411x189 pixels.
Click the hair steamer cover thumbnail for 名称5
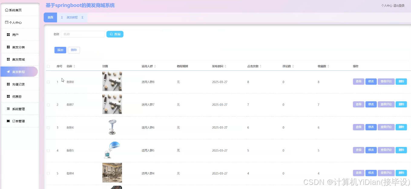(x=112, y=150)
